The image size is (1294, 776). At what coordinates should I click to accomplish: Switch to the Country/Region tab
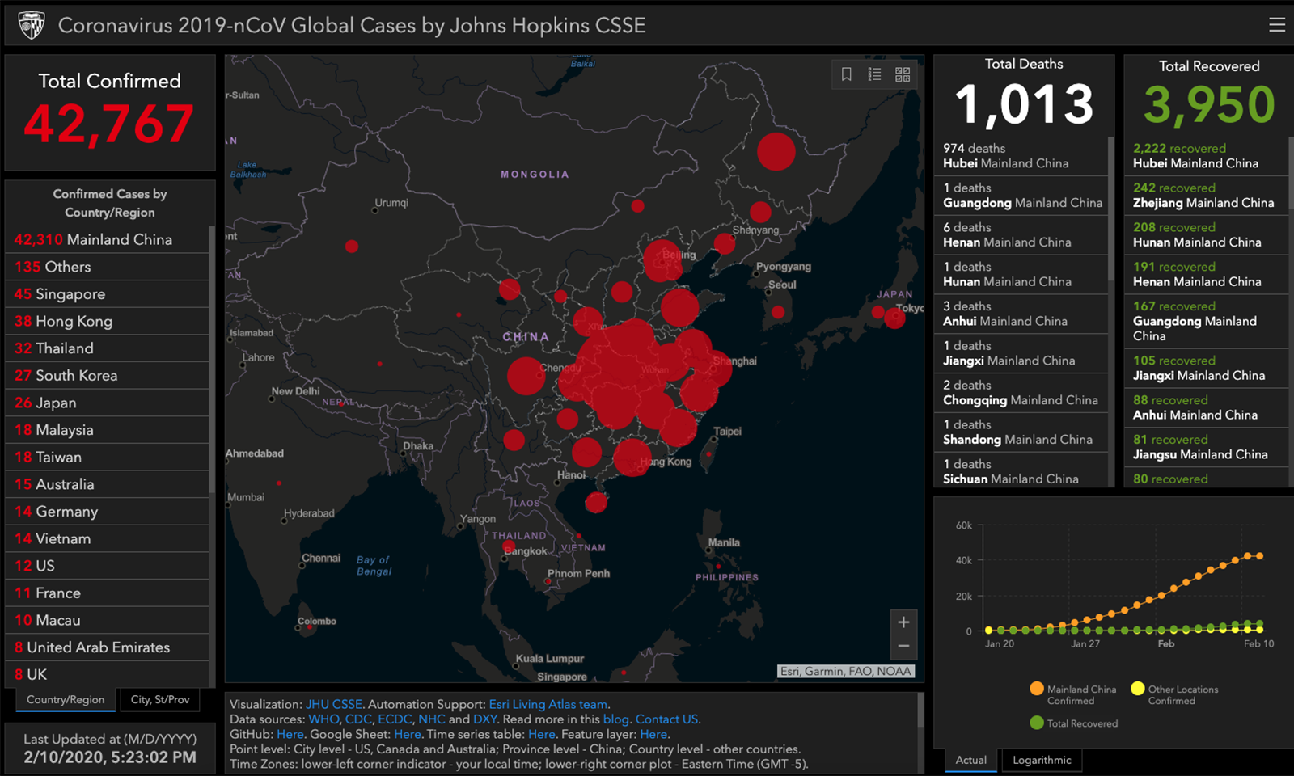tap(66, 700)
